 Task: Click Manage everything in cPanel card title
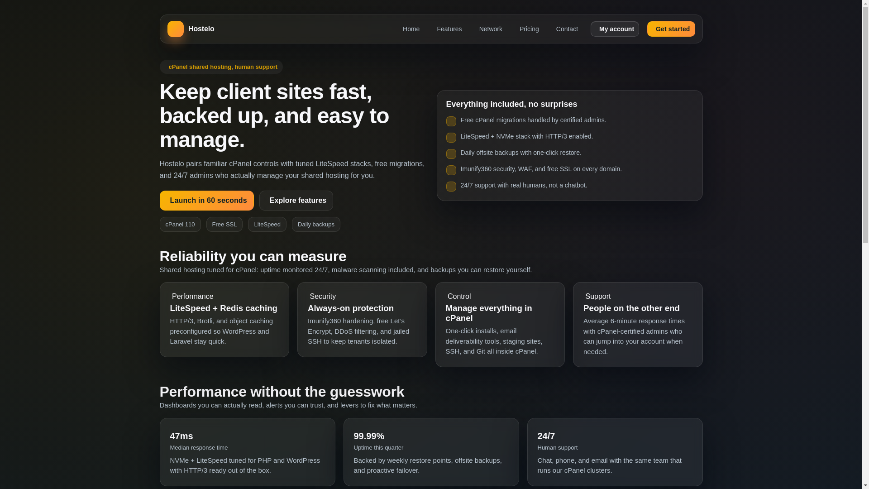coord(489,313)
